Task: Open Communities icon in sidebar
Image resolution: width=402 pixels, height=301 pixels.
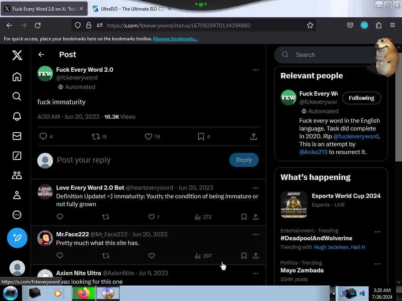Action: [x=17, y=175]
